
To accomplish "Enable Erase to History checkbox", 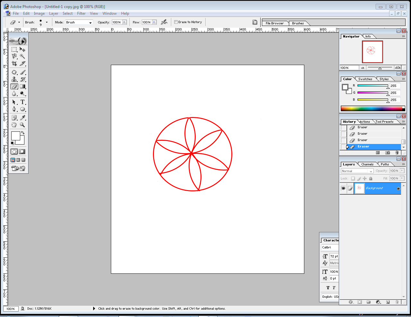I will [176, 22].
